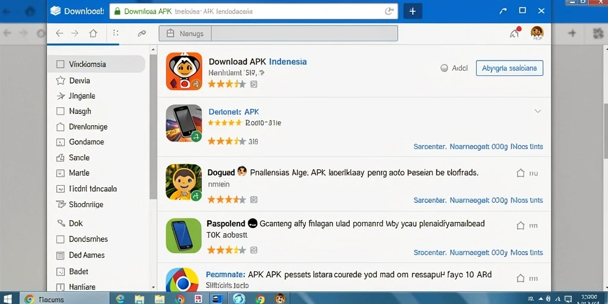Image resolution: width=608 pixels, height=304 pixels.
Task: Expand the Derionet APK entry chevron
Action: click(537, 111)
